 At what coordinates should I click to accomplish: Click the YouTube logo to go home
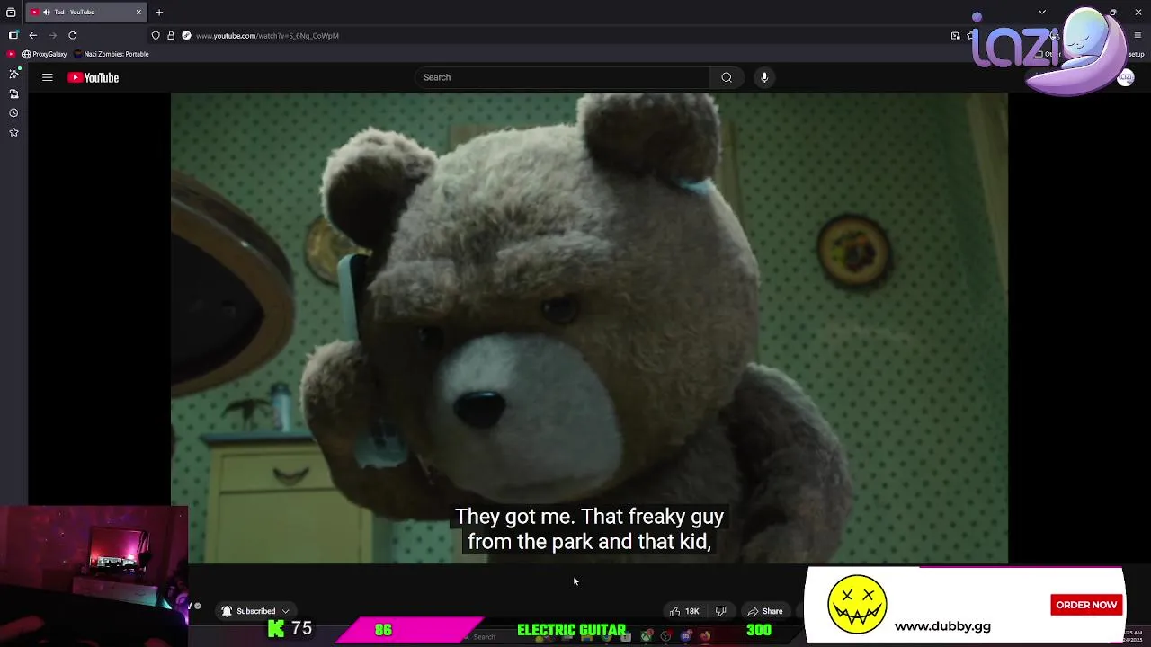click(93, 77)
